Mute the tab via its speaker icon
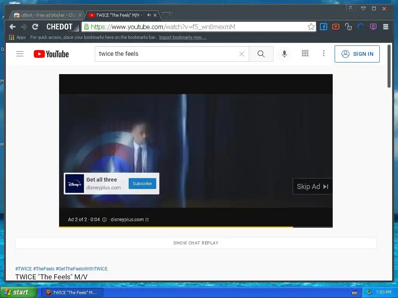Image resolution: width=398 pixels, height=298 pixels. 149,15
